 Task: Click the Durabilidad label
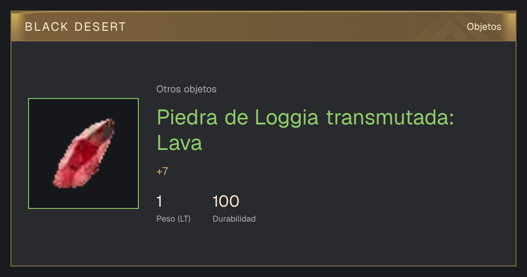[x=234, y=219]
